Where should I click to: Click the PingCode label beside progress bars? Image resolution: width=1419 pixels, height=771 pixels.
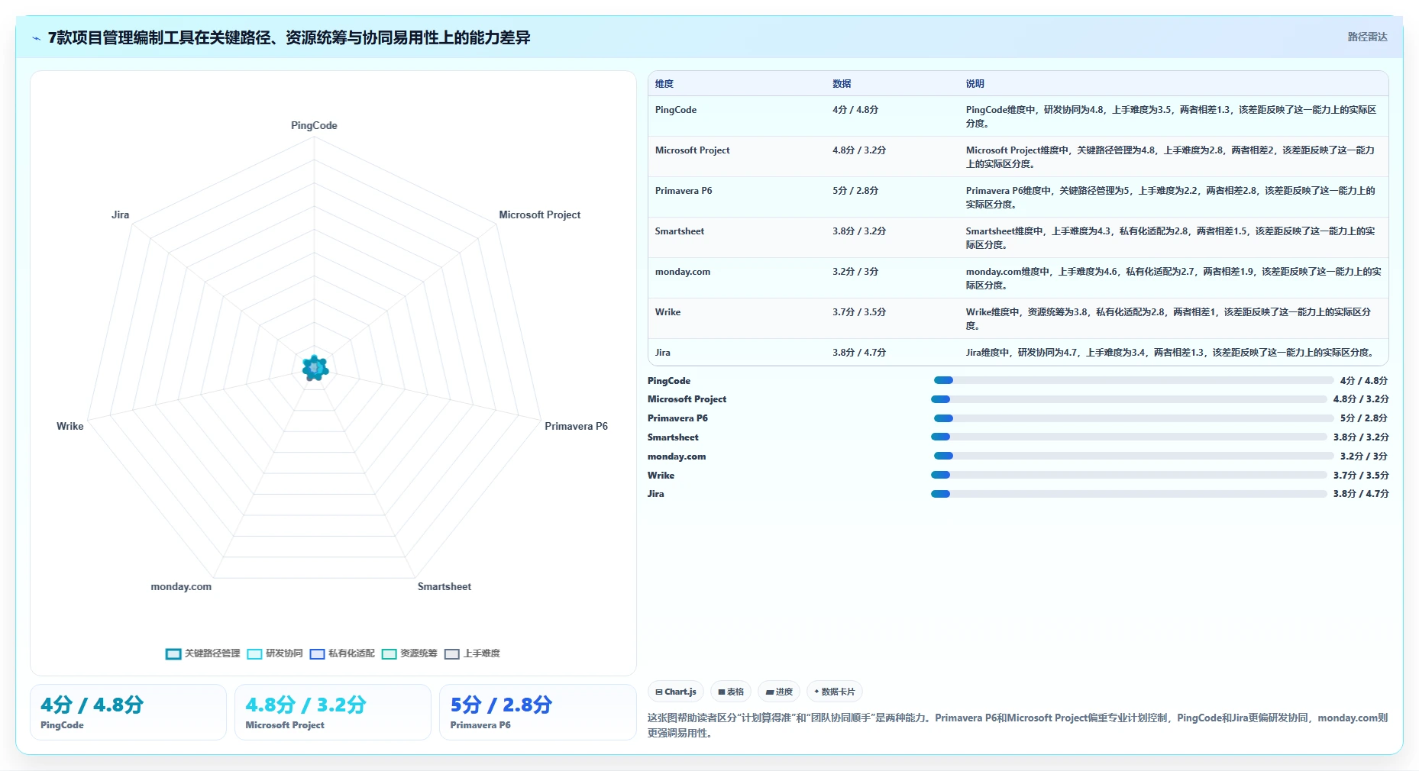pos(669,380)
